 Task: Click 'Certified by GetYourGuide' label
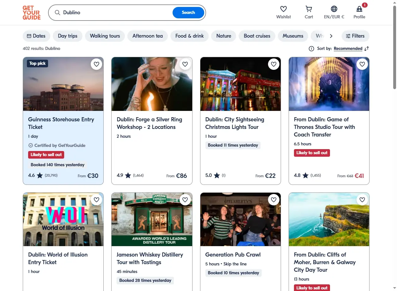(x=60, y=145)
